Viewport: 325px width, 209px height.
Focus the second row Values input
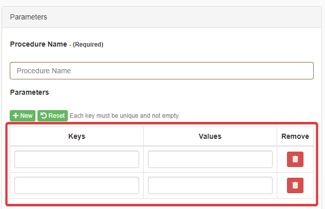tap(210, 185)
